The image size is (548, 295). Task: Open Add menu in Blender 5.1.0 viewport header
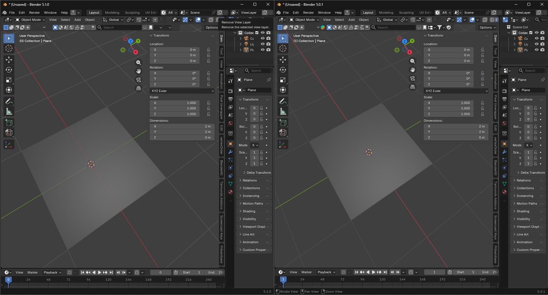[78, 20]
